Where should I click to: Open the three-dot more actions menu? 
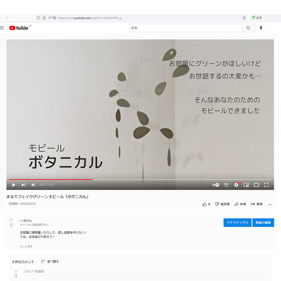pyautogui.click(x=270, y=205)
